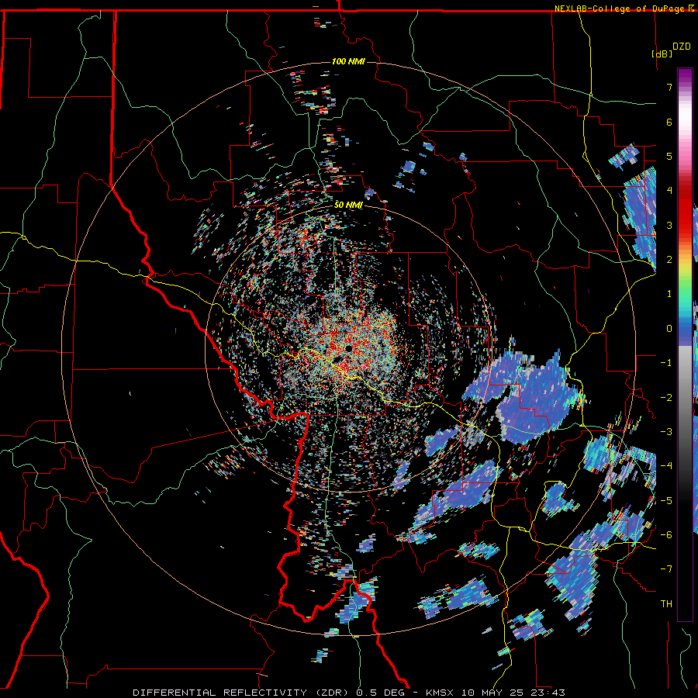Click the 50 NMI range ring label

(348, 205)
